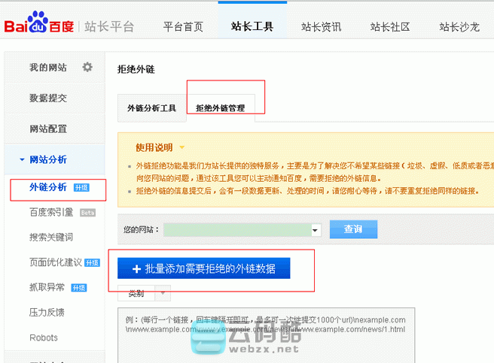The height and width of the screenshot is (363, 494).
Task: Open 页面优化建议 in sidebar
Action: pyautogui.click(x=56, y=262)
